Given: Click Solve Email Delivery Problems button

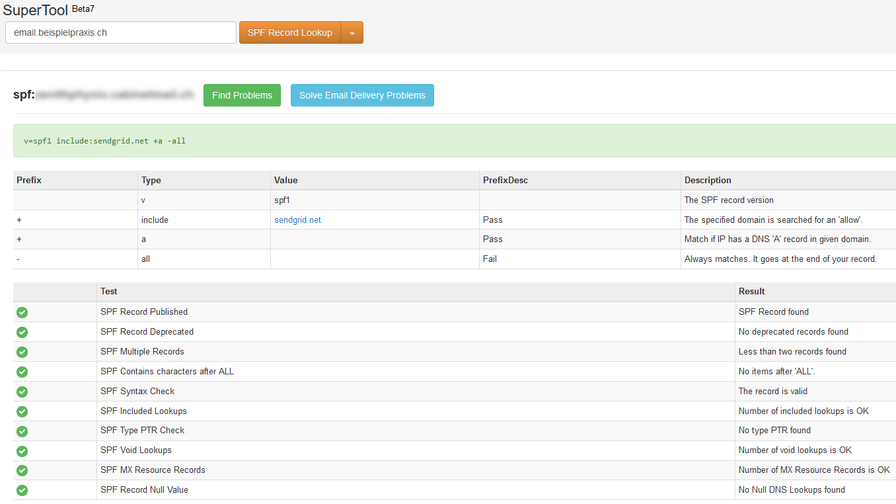Looking at the screenshot, I should [x=362, y=95].
